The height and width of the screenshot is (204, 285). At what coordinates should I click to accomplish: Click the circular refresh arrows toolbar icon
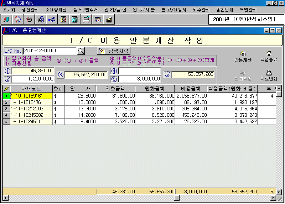pyautogui.click(x=17, y=19)
